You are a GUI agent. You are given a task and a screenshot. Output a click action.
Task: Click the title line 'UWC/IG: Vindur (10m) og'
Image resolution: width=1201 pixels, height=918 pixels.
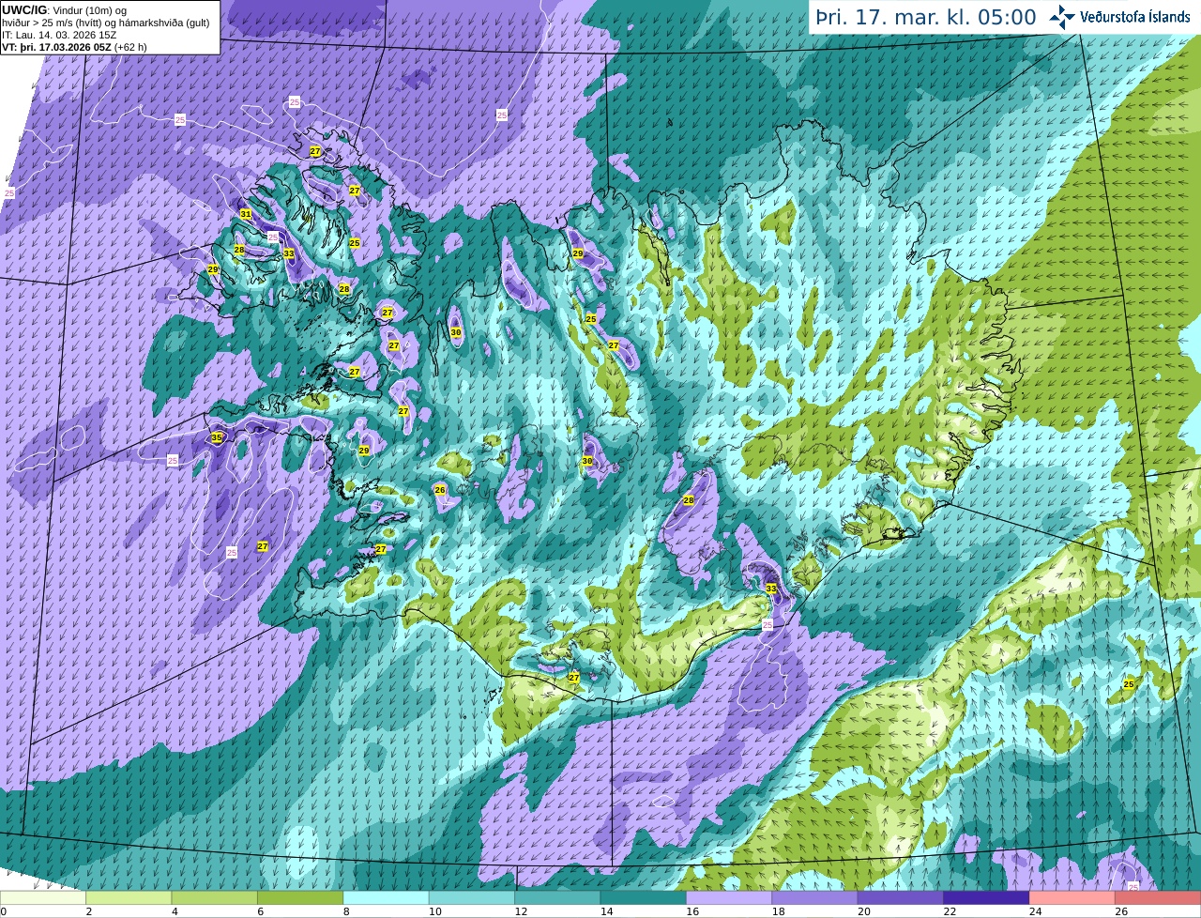pyautogui.click(x=64, y=9)
